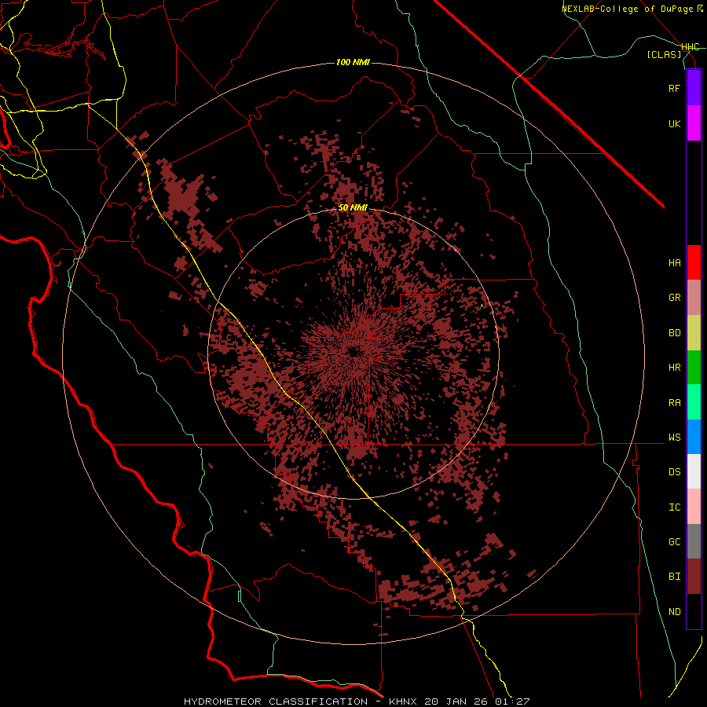Click the HR green legend swatch
The width and height of the screenshot is (707, 707).
pyautogui.click(x=694, y=368)
